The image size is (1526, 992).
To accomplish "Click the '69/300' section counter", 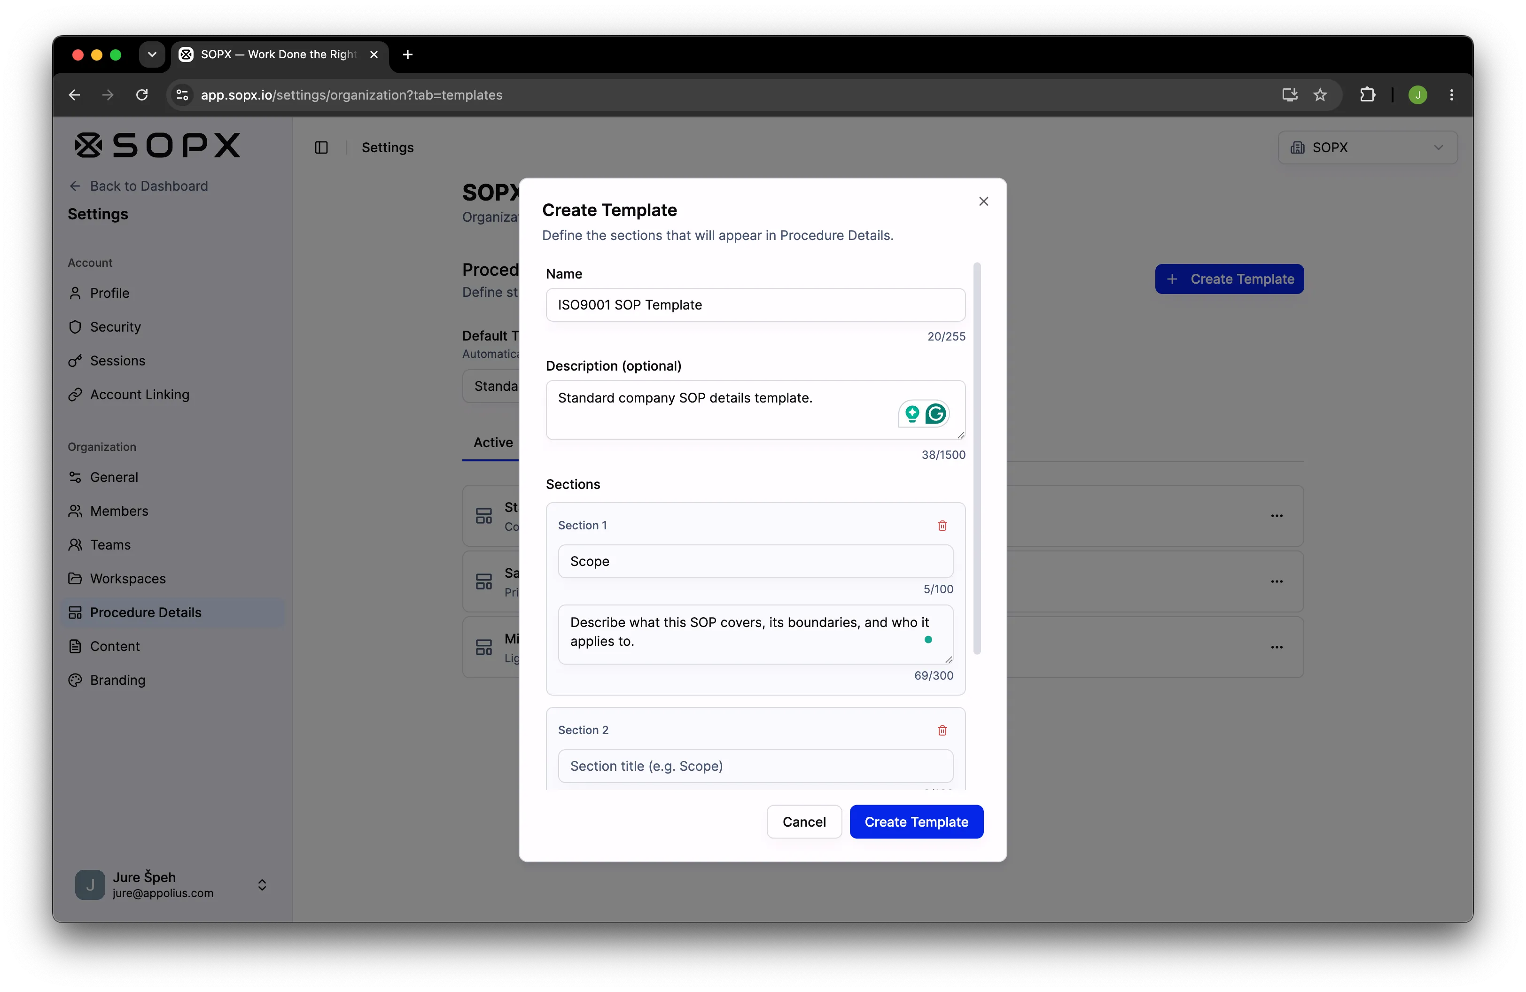I will [x=933, y=675].
